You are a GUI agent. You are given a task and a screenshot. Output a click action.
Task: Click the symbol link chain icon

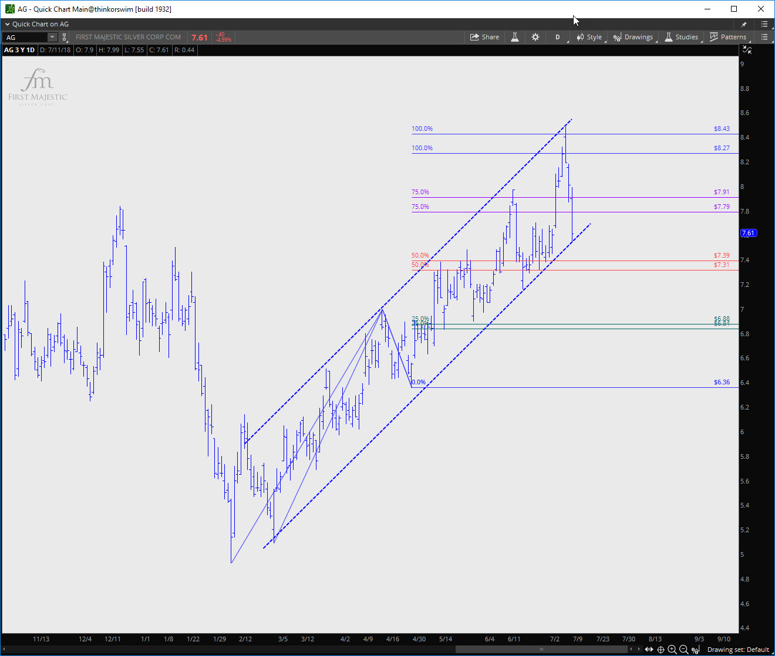click(x=65, y=37)
